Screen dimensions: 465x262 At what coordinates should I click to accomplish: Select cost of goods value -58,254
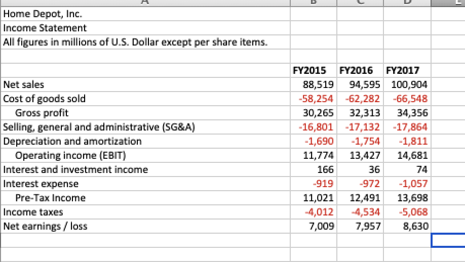pos(314,99)
